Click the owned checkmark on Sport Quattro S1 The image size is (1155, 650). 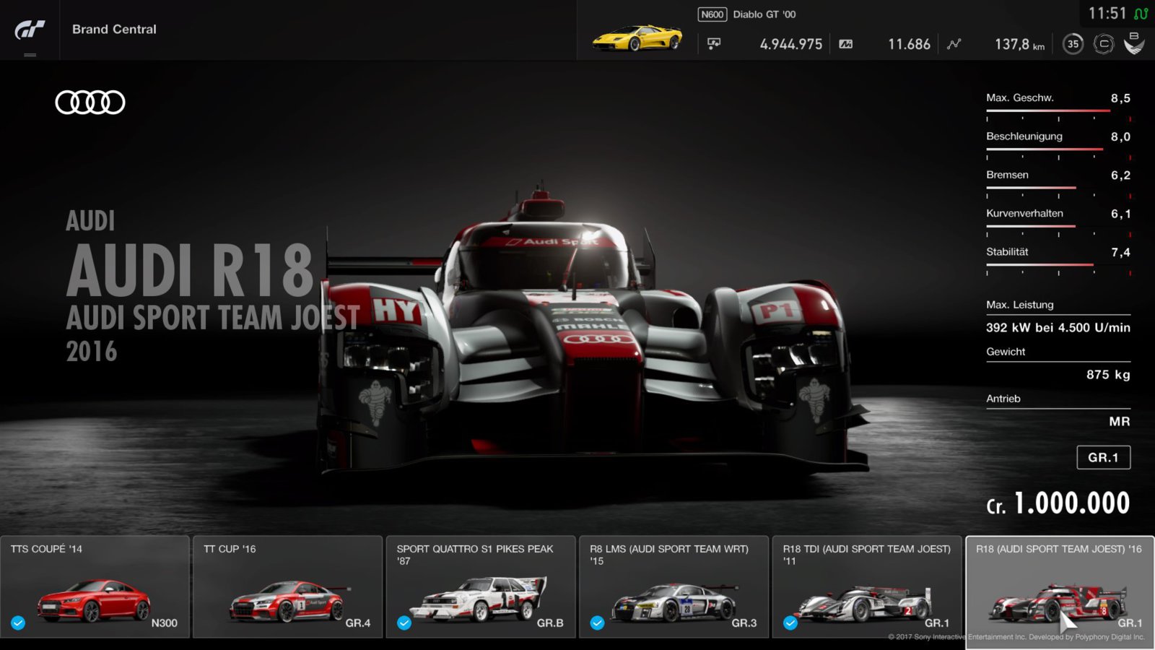click(404, 623)
